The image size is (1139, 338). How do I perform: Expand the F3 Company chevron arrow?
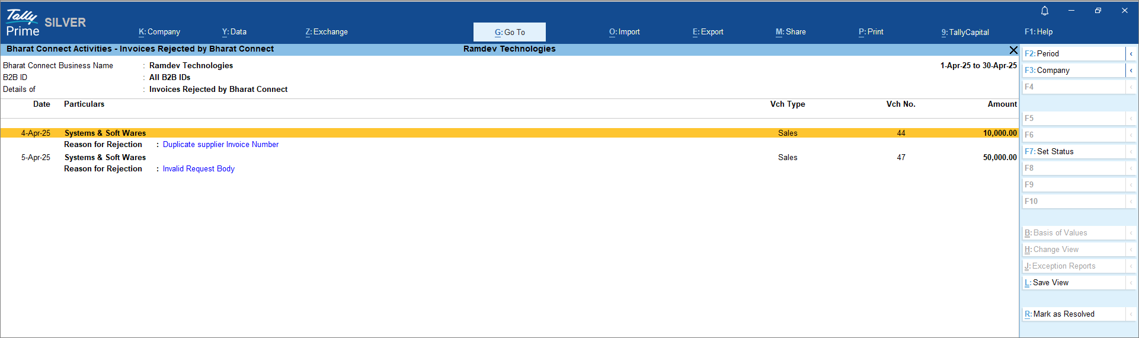(x=1131, y=71)
